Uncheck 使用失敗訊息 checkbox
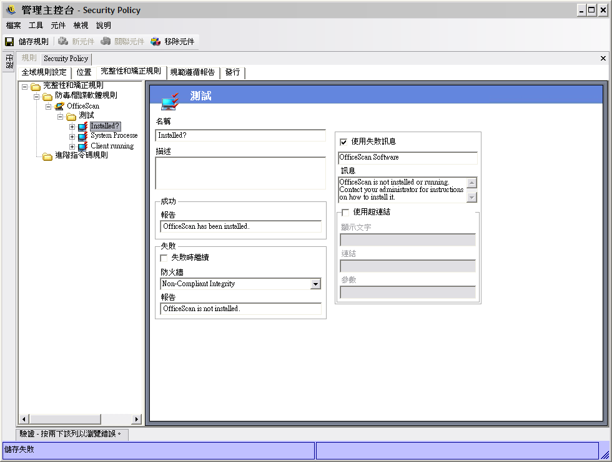This screenshot has height=462, width=612. 343,142
